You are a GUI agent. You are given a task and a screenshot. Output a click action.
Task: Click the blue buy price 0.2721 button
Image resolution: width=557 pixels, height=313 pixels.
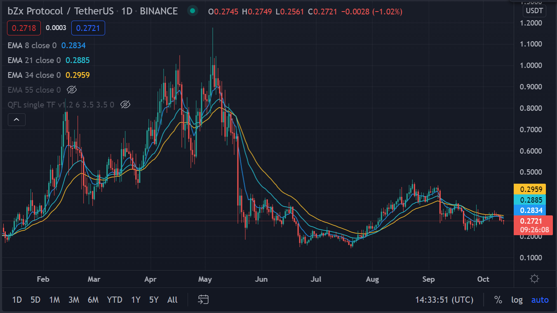[x=88, y=28]
